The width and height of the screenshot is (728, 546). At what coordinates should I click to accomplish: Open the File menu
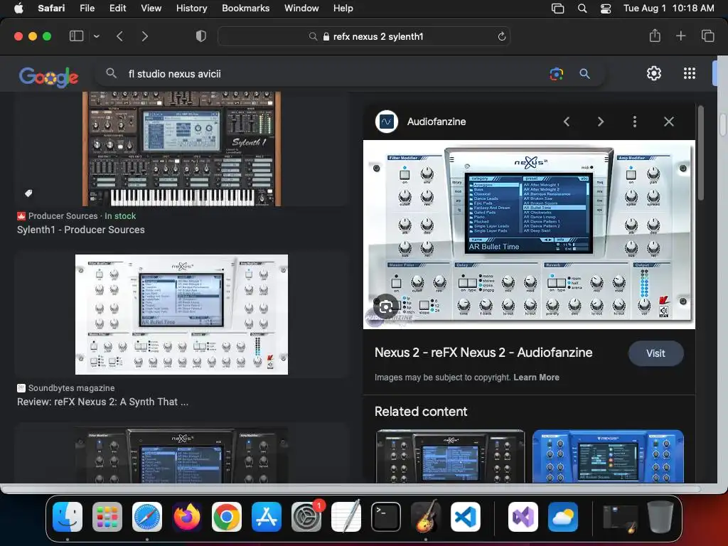(x=87, y=8)
